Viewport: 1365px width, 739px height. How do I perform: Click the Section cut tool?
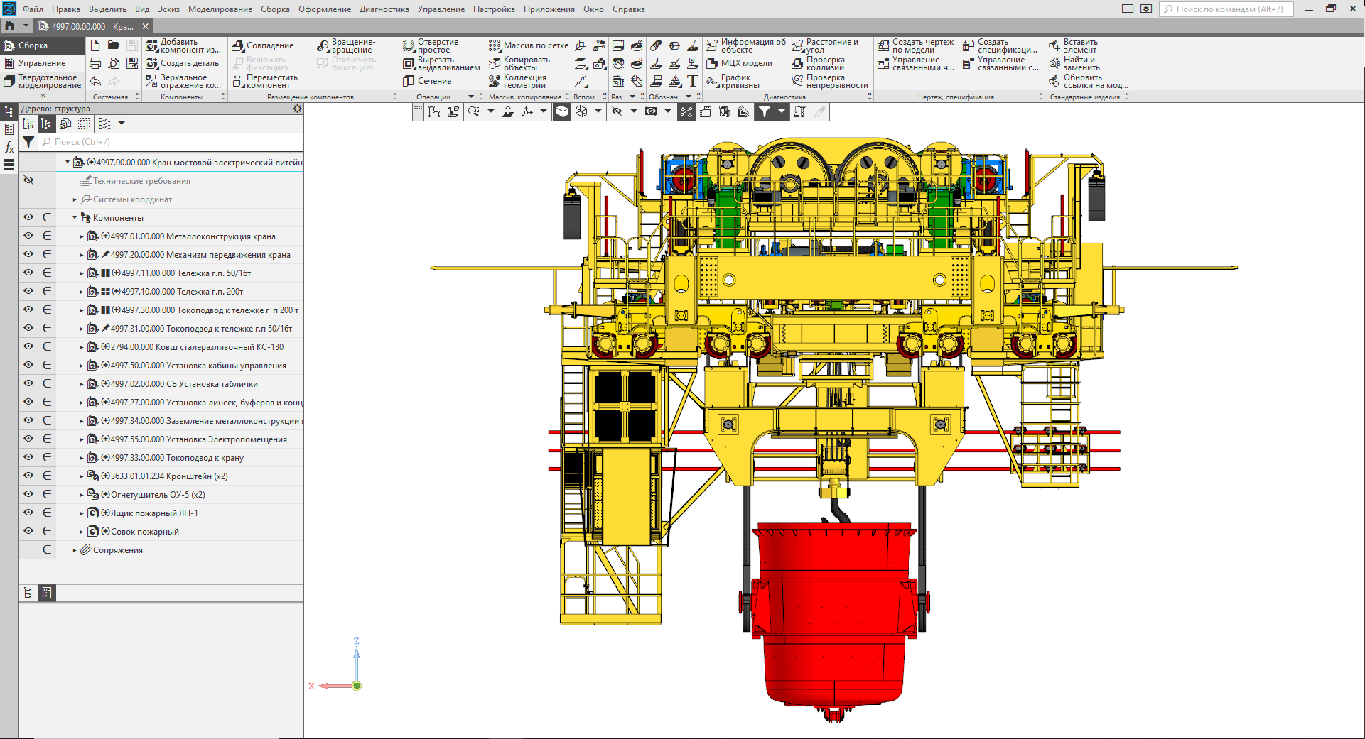pyautogui.click(x=428, y=81)
